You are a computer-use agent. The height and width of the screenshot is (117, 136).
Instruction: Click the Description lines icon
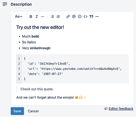[x=5, y=4]
